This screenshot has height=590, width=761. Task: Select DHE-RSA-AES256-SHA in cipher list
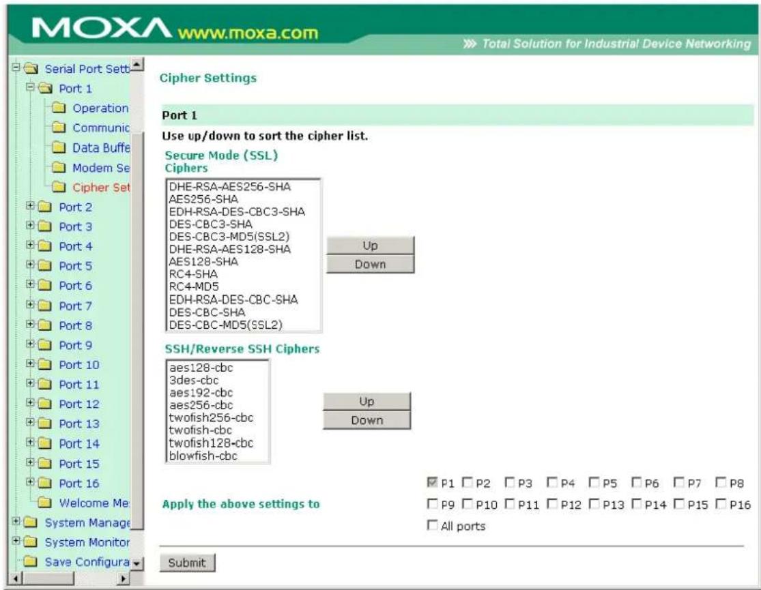pyautogui.click(x=229, y=187)
